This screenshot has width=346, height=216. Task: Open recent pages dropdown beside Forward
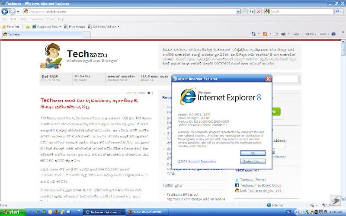click(x=18, y=12)
